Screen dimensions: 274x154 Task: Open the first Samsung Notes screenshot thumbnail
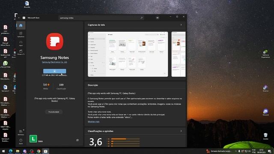pos(128,54)
